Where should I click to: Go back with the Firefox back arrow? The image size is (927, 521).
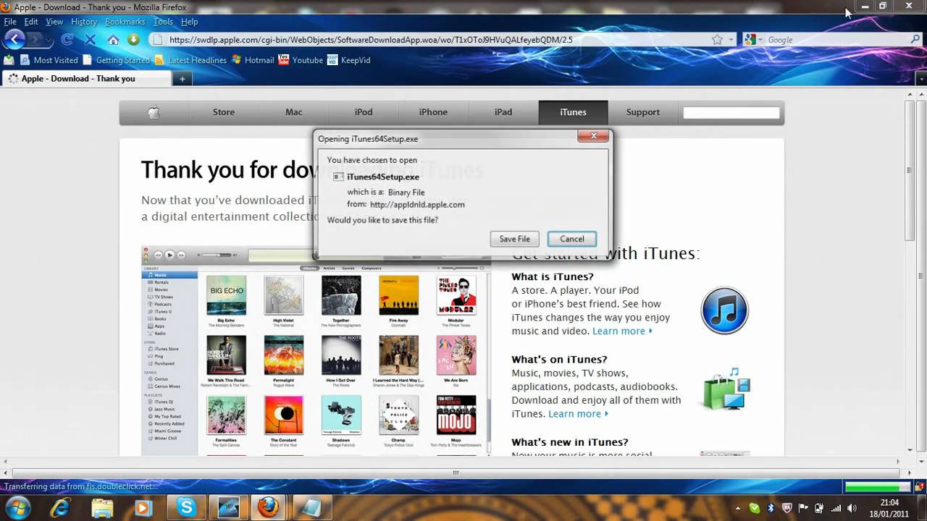(14, 39)
